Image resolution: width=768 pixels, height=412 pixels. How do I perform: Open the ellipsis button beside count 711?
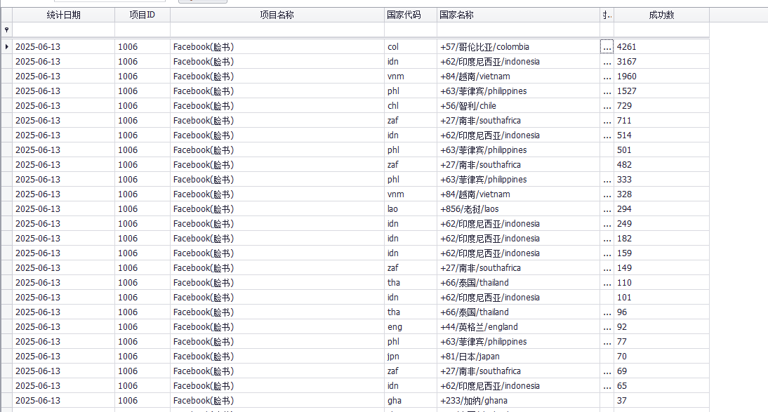tap(607, 120)
